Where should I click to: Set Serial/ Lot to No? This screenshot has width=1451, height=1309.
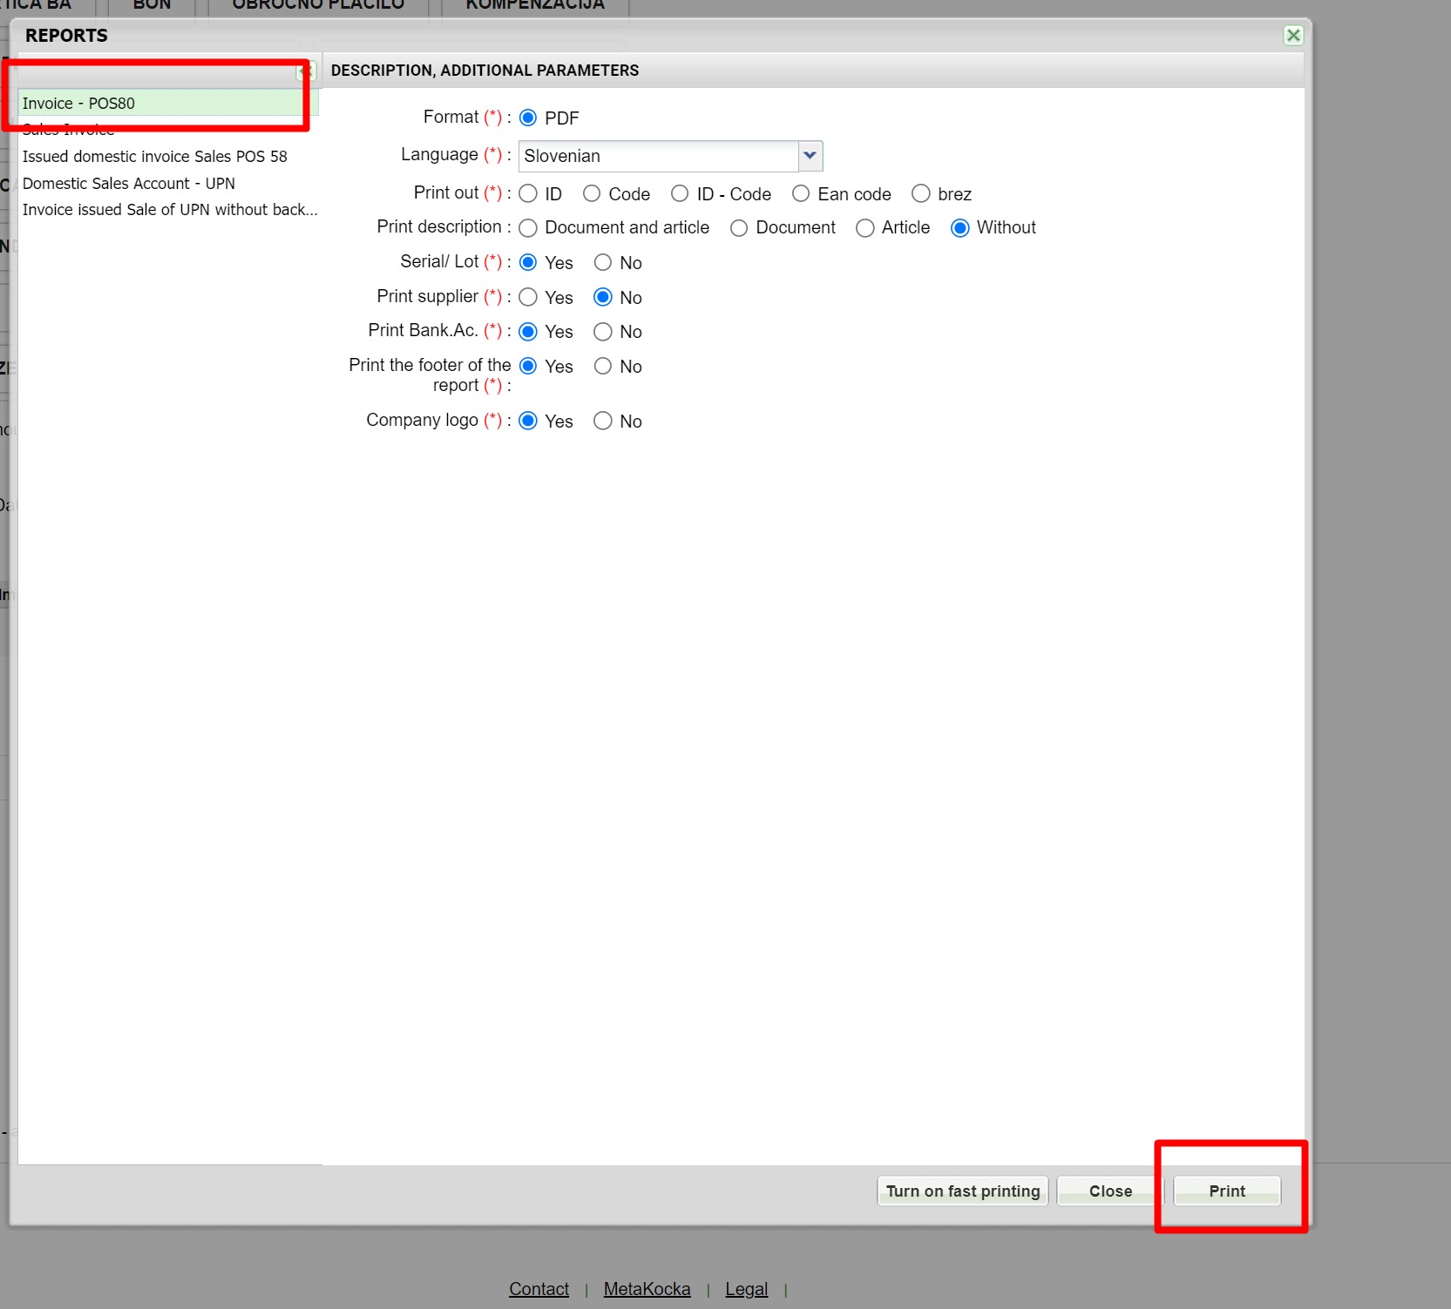(x=603, y=262)
